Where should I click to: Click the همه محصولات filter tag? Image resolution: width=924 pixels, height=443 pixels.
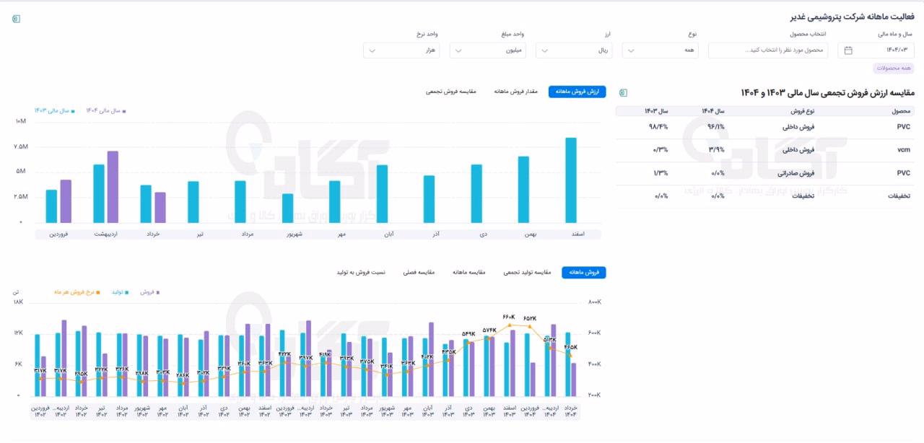pyautogui.click(x=894, y=69)
